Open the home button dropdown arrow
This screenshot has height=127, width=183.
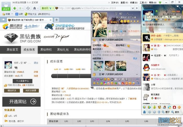pos(38,8)
